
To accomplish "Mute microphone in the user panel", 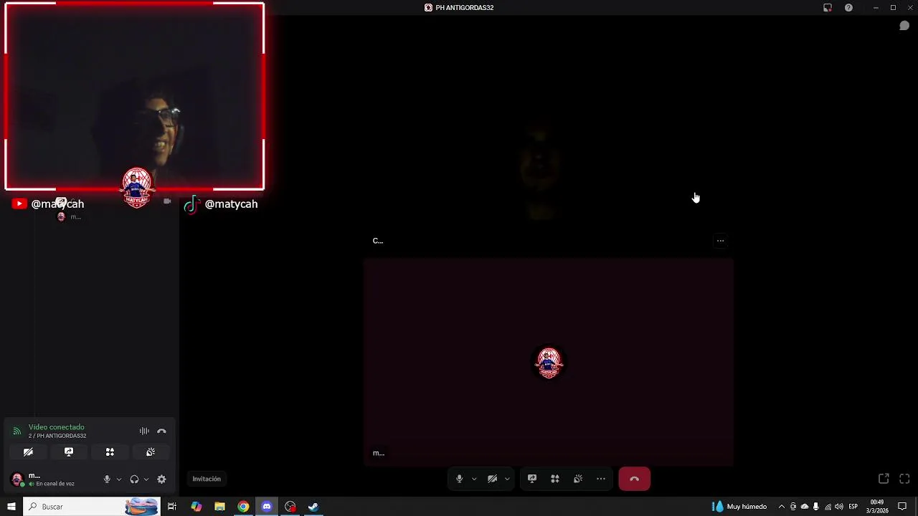I will point(107,479).
